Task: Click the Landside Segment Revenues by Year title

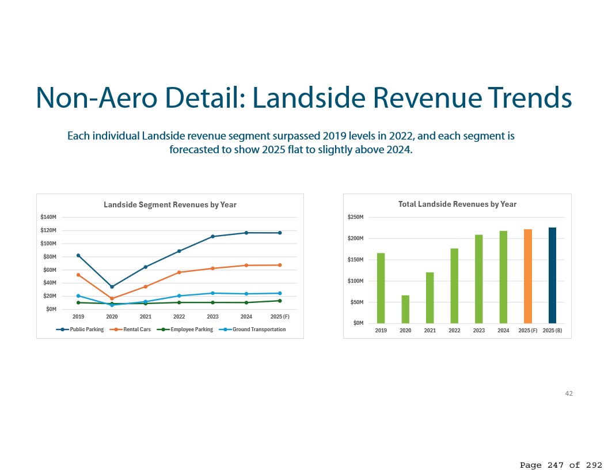Action: (x=170, y=205)
